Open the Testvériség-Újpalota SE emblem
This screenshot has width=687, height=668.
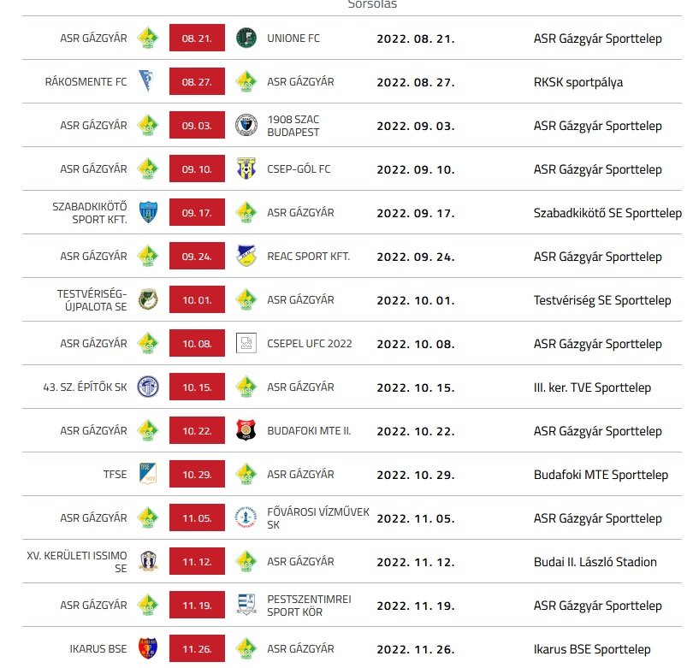(x=148, y=300)
